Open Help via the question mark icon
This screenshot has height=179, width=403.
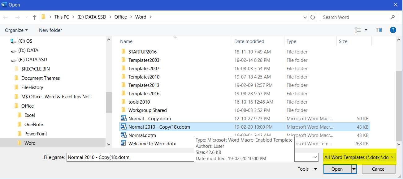click(393, 30)
